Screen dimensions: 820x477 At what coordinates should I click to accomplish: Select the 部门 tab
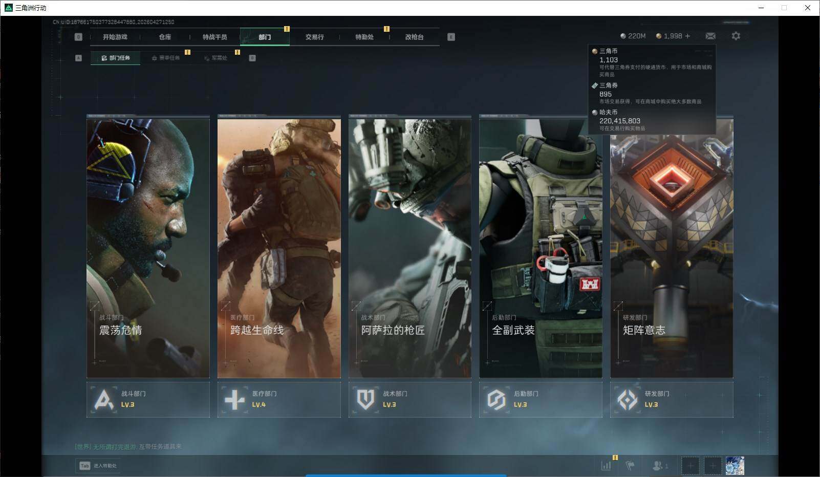(265, 37)
